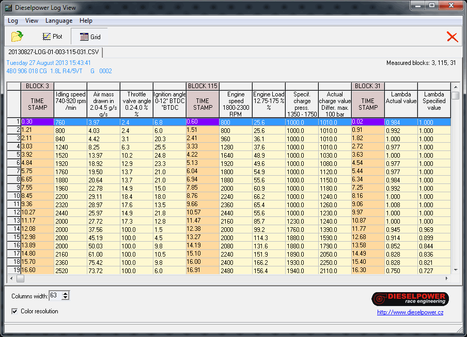Click the Dieselpower app icon in title bar
The width and height of the screenshot is (467, 337).
click(9, 8)
